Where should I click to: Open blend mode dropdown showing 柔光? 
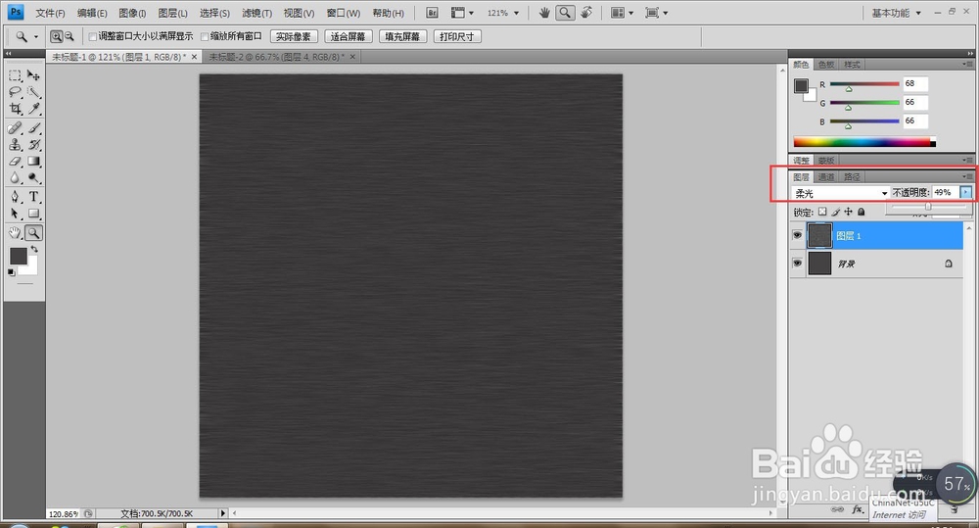click(840, 193)
